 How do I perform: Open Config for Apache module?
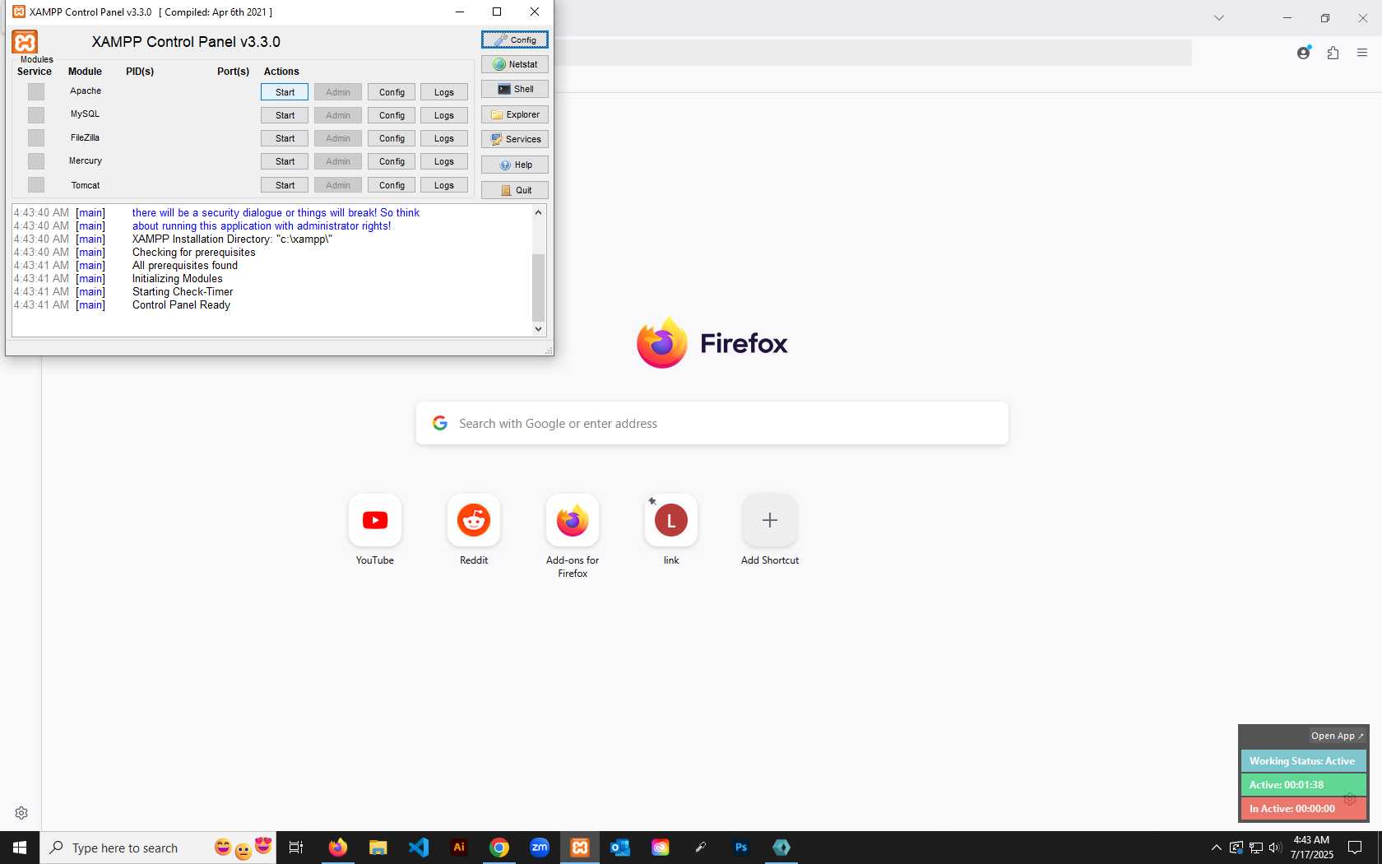click(392, 92)
